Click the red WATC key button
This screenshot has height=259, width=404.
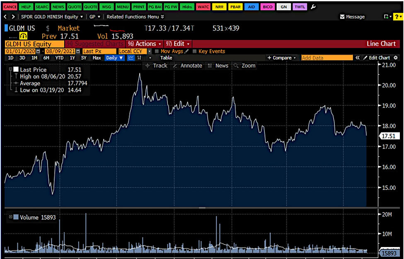[x=203, y=7]
